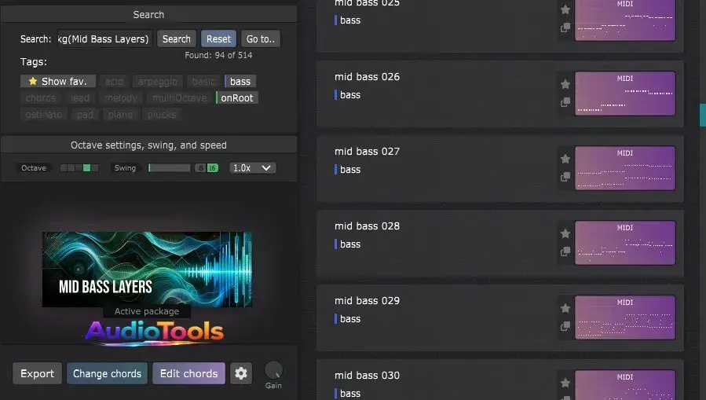Toggle the lead tag filter
706x400 pixels.
point(79,98)
